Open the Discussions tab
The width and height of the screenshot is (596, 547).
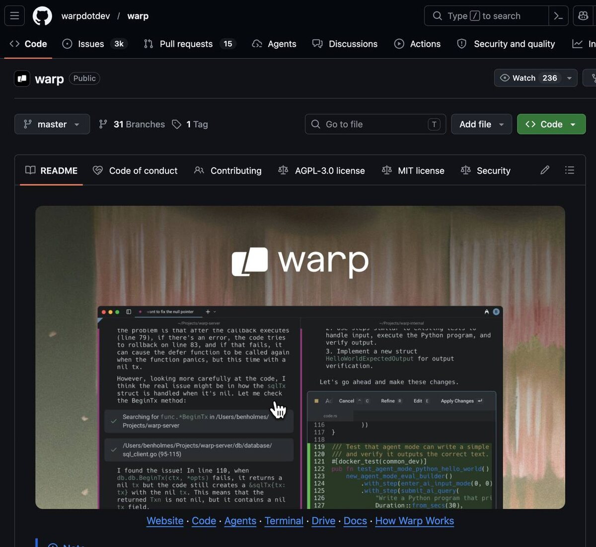click(x=345, y=44)
